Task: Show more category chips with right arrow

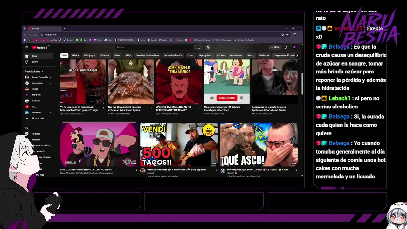Action: 297,55
